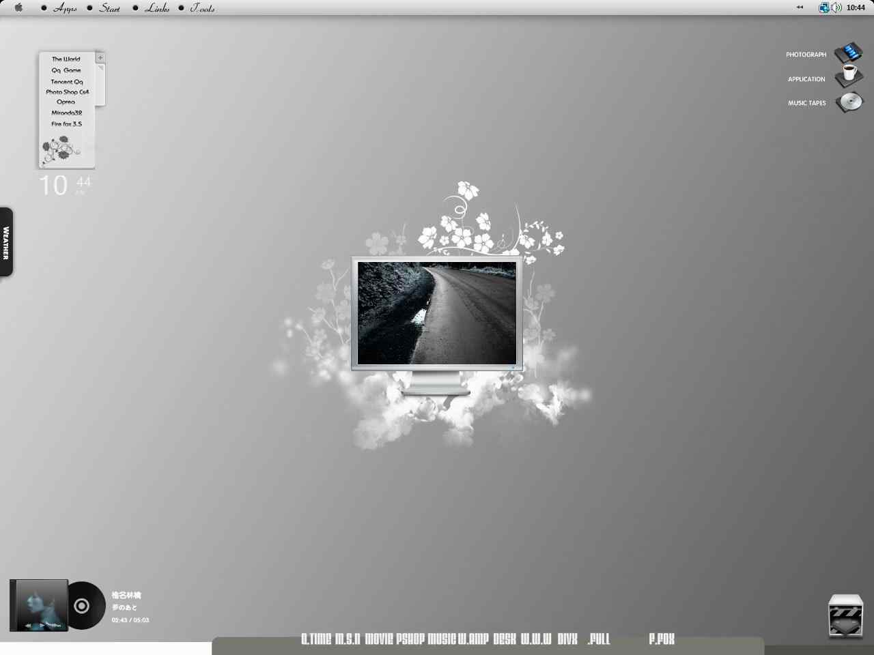Click the small arrow tab on note widget
The width and height of the screenshot is (874, 655).
(x=100, y=68)
